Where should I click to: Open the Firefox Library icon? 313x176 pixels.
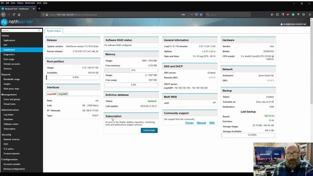click(x=272, y=15)
